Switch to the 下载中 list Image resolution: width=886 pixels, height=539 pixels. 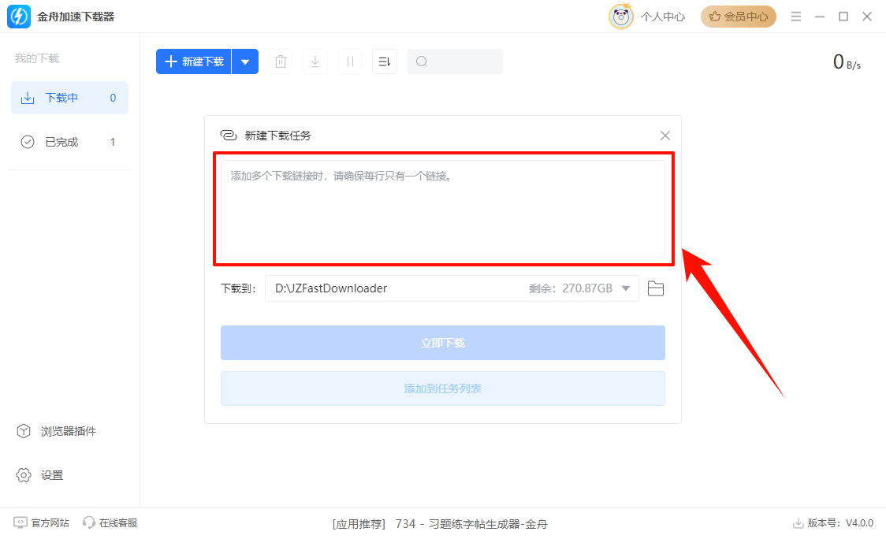[x=69, y=97]
